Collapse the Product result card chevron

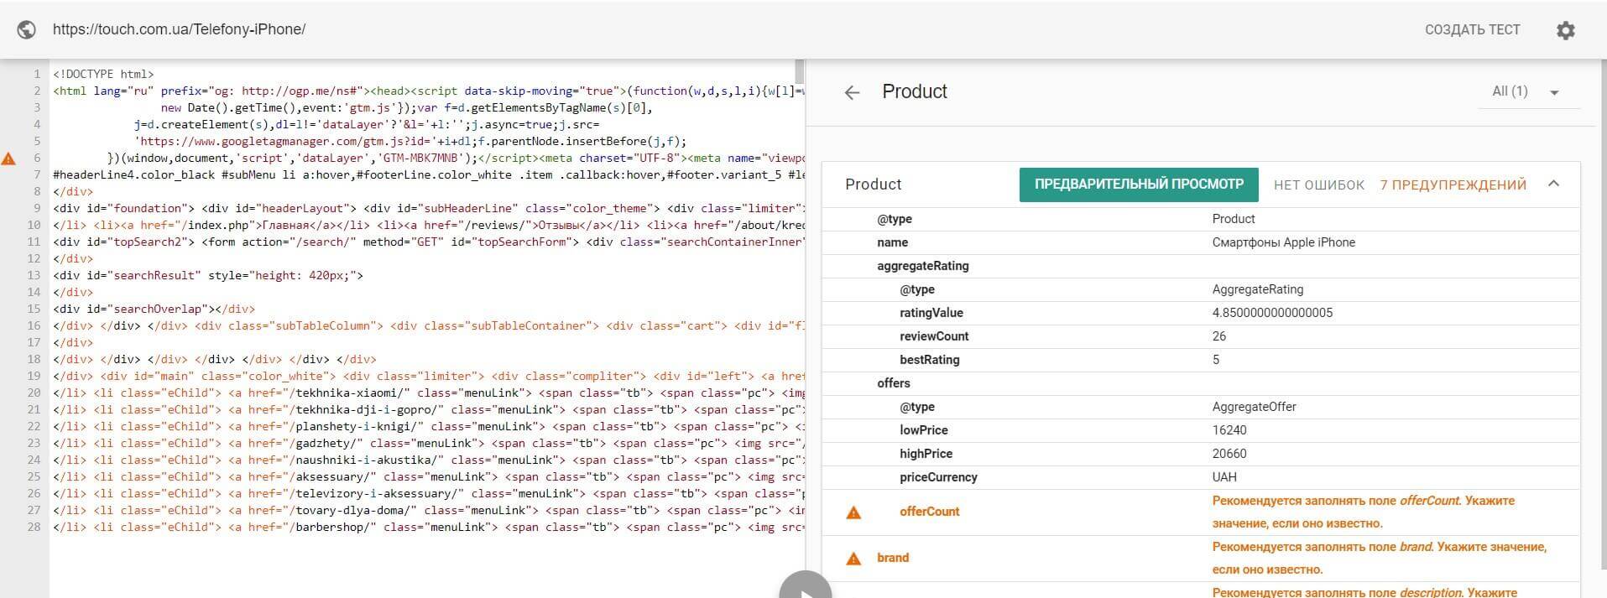(x=1553, y=184)
